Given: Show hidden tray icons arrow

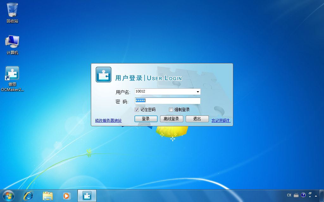Looking at the screenshot, I should pos(316,196).
